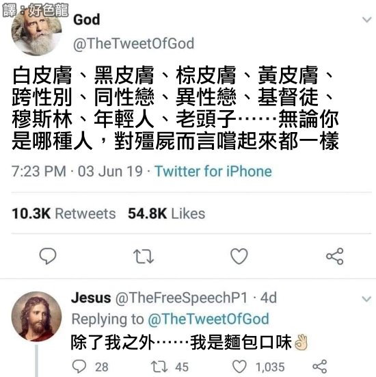Open the Jesus @TheFreeSpeechP1 profile name
The height and width of the screenshot is (377, 376).
[159, 298]
